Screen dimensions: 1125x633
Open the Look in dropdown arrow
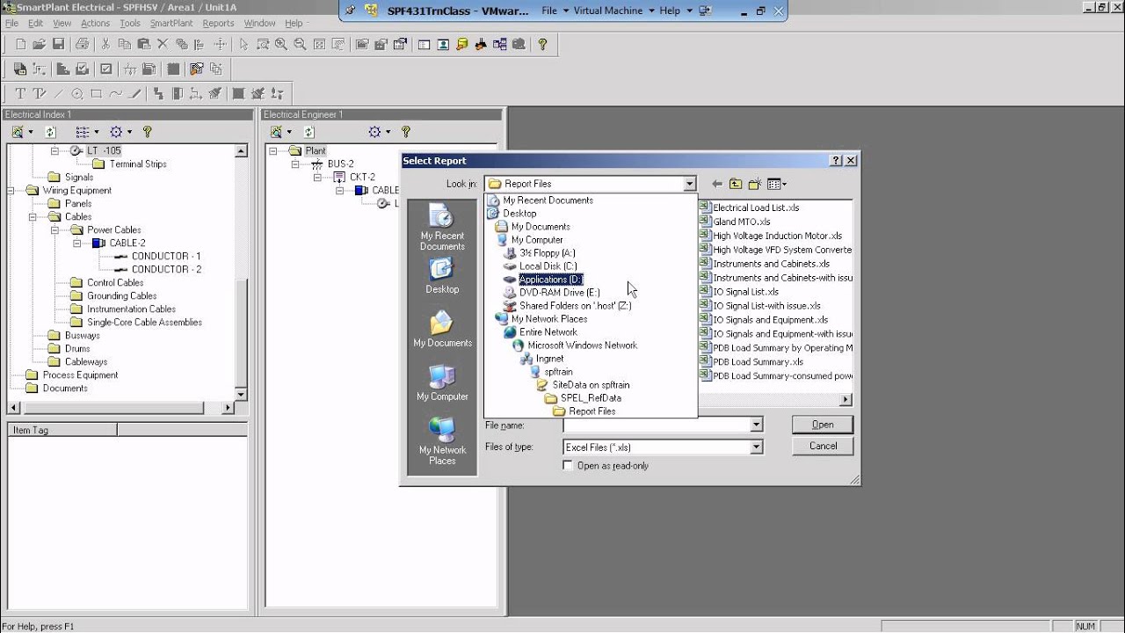coord(689,184)
